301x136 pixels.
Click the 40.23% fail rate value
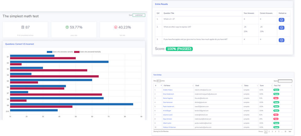pyautogui.click(x=124, y=27)
